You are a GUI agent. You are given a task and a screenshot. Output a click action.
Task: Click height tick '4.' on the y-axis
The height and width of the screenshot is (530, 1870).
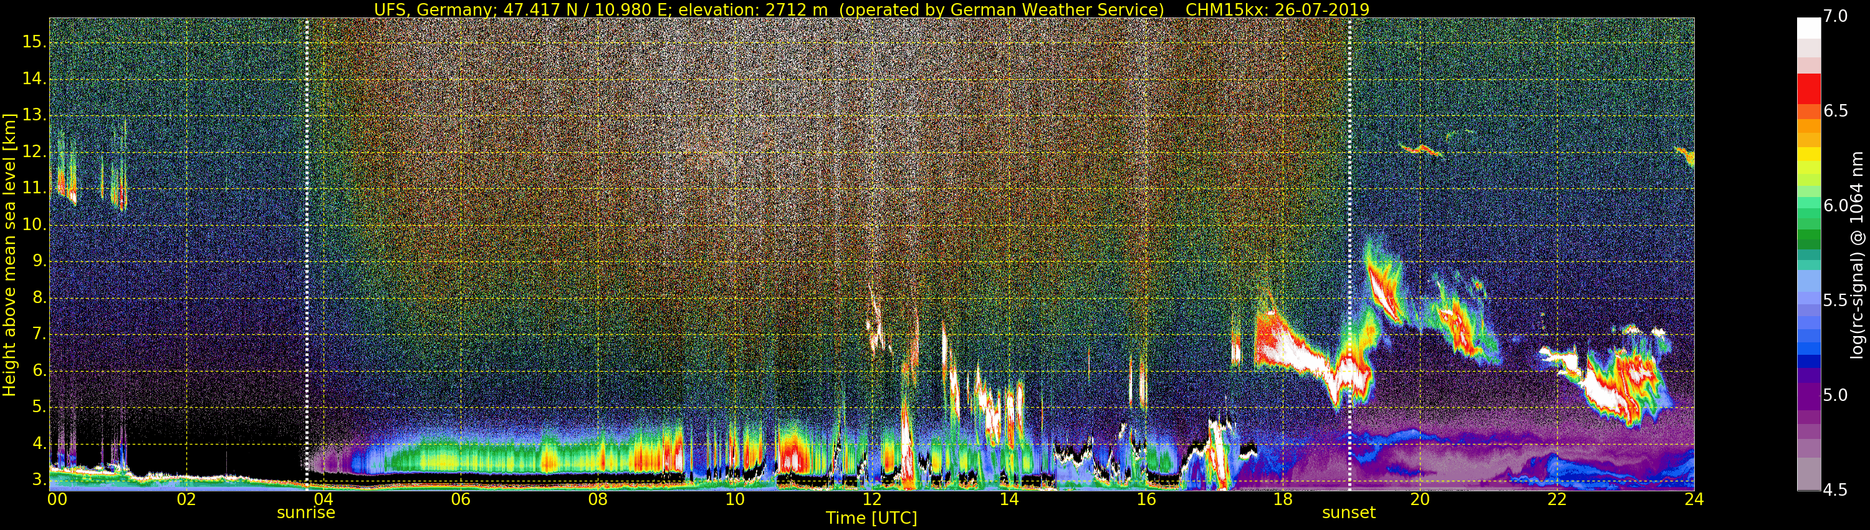39,443
